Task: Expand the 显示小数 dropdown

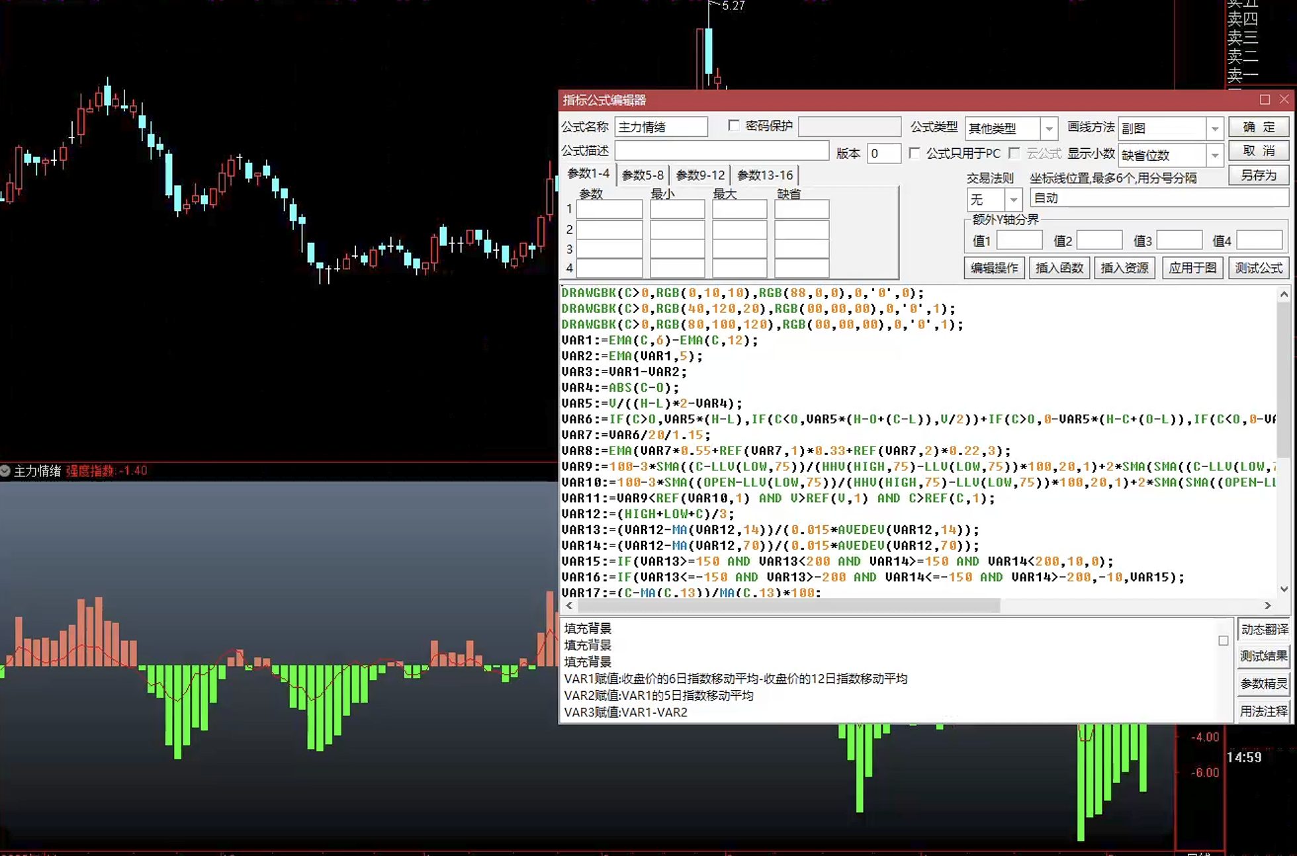Action: (x=1215, y=155)
